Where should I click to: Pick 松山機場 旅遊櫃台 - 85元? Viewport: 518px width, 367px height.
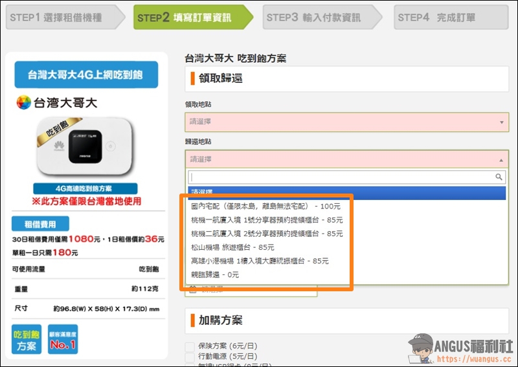coord(232,247)
